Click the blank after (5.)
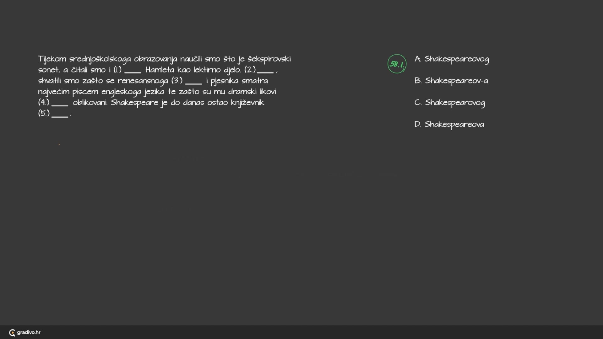The width and height of the screenshot is (603, 339). (x=60, y=116)
